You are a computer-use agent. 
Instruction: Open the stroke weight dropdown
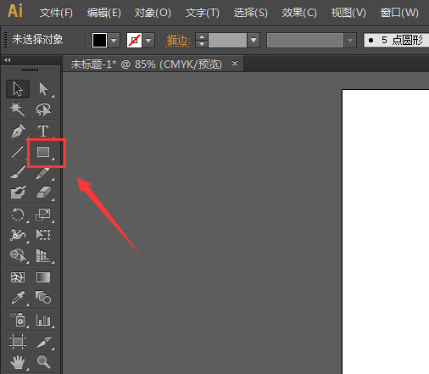pos(253,41)
